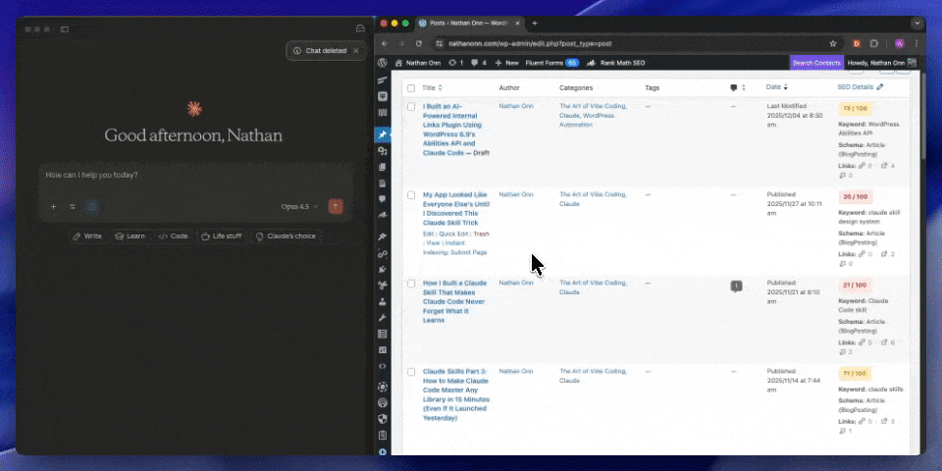942x471 pixels.
Task: Open the New menu in admin bar
Action: (506, 62)
